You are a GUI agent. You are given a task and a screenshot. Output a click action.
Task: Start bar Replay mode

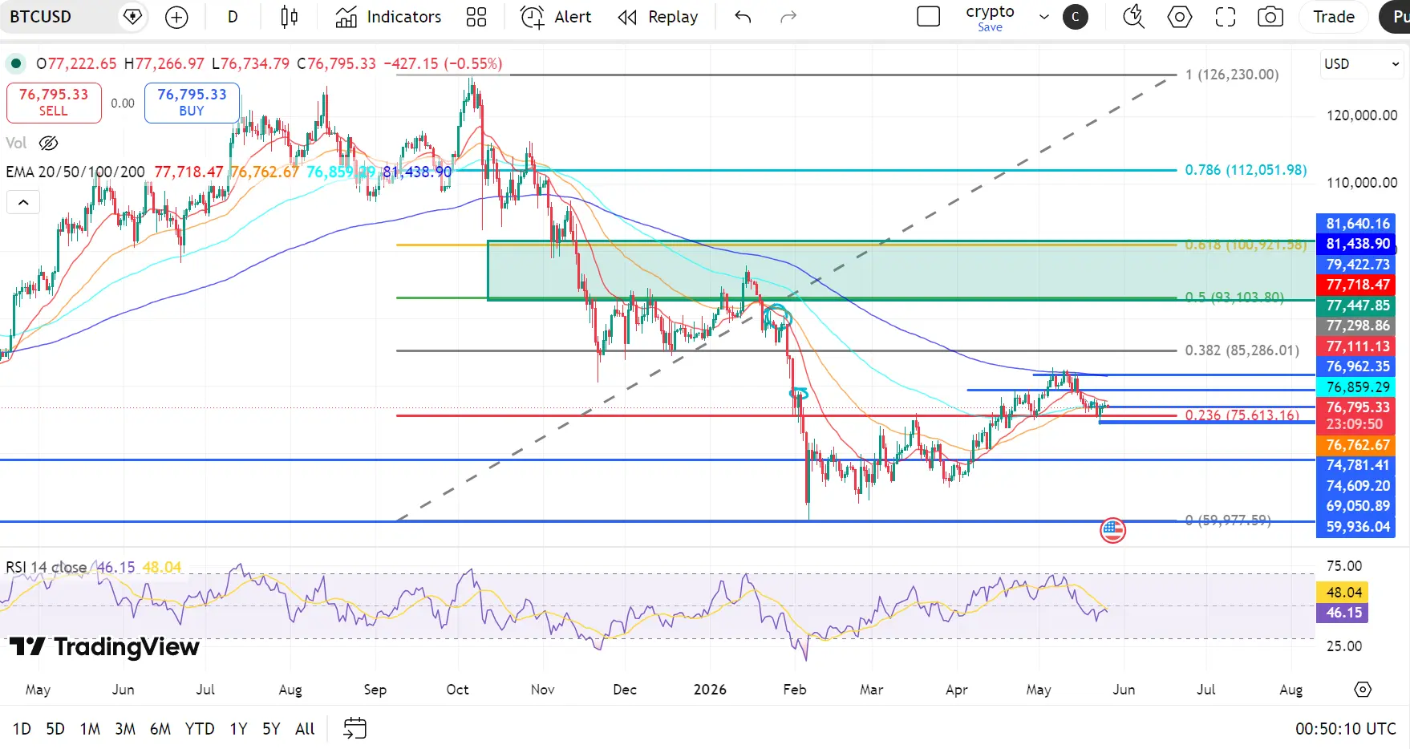(x=658, y=17)
